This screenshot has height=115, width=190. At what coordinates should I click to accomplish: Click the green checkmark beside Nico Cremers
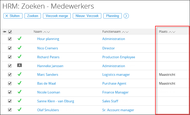tap(19, 48)
